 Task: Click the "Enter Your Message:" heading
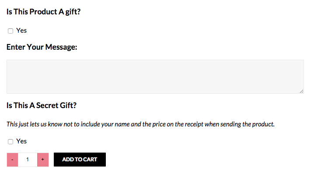click(42, 47)
